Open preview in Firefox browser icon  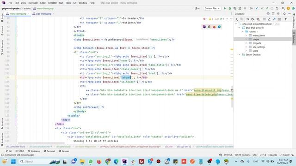(x=214, y=27)
